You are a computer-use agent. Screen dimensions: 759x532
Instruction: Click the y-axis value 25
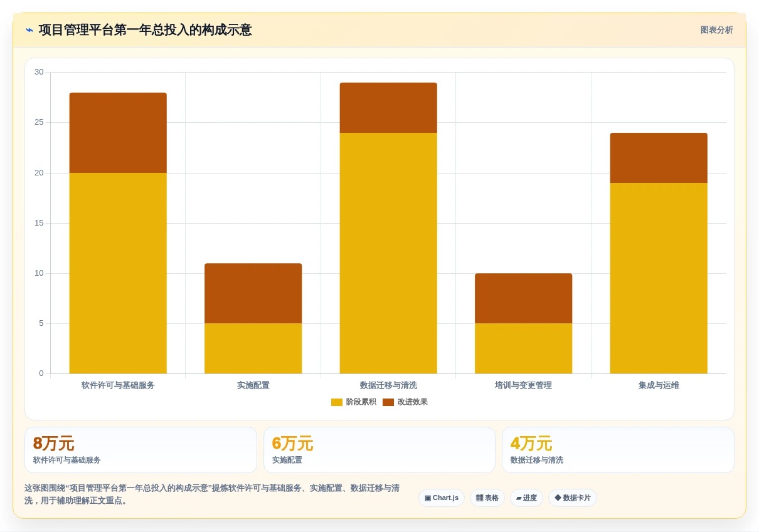tap(39, 122)
